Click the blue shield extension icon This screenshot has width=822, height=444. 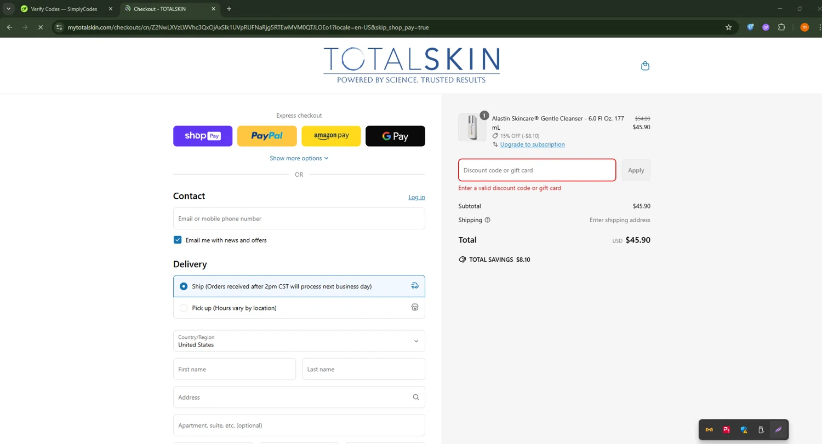coord(751,27)
